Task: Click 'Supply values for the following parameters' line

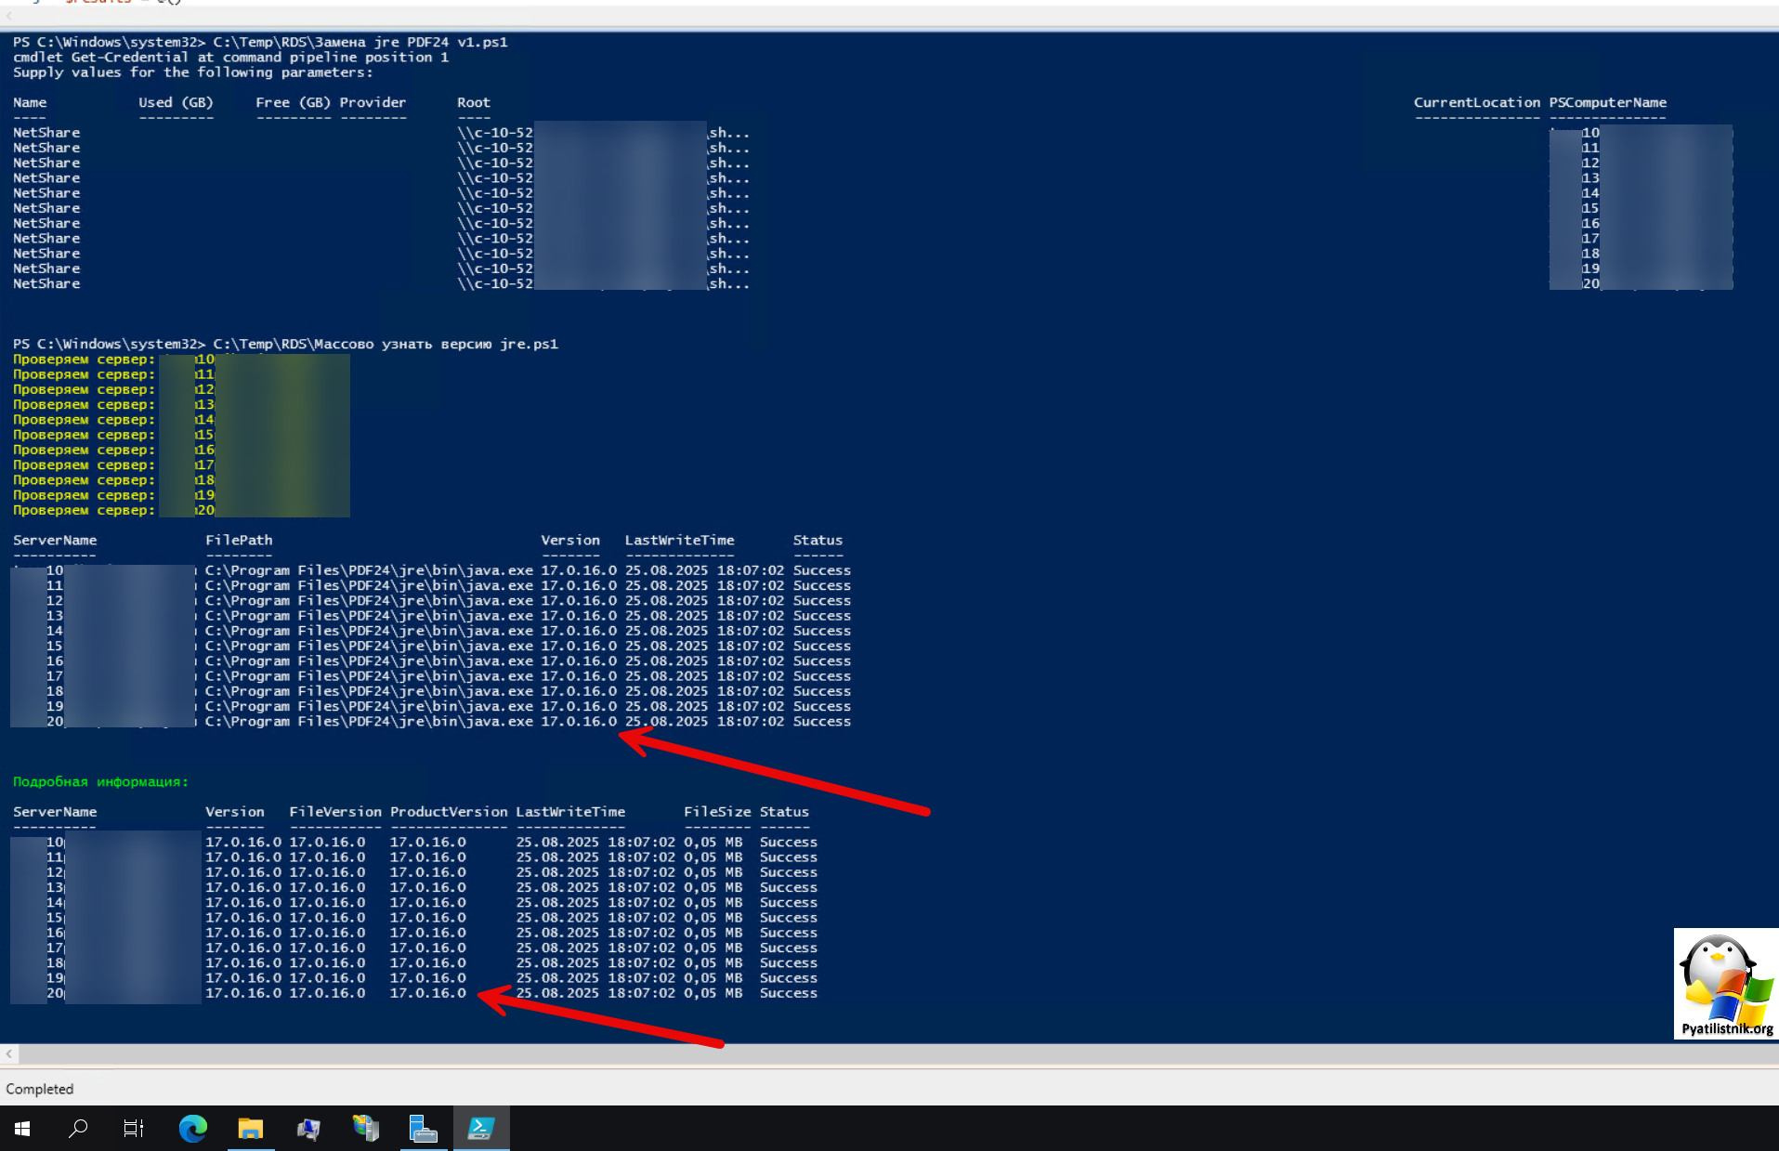Action: [192, 72]
